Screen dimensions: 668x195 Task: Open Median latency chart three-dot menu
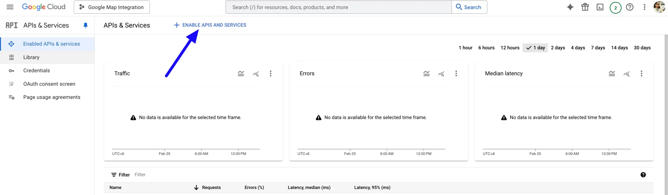pyautogui.click(x=641, y=73)
